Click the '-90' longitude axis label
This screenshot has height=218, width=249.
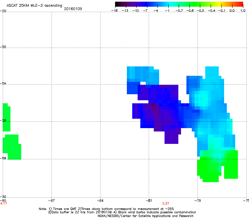(x=3, y=201)
